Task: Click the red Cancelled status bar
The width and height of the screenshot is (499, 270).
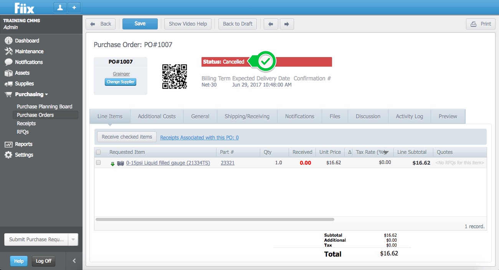Action: click(x=267, y=62)
